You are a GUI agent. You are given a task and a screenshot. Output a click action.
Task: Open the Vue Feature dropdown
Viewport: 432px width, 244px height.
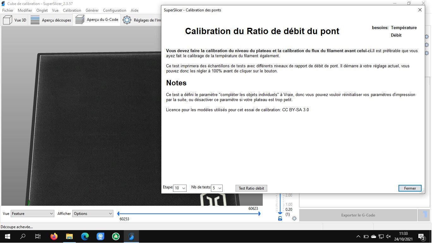pyautogui.click(x=33, y=214)
